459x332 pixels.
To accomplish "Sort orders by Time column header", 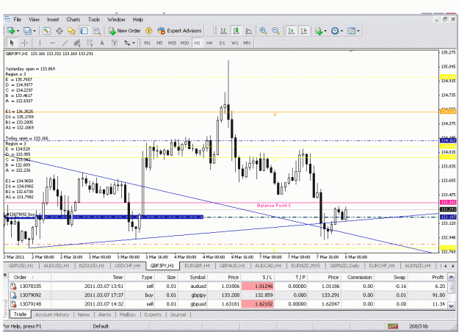I will coord(88,277).
